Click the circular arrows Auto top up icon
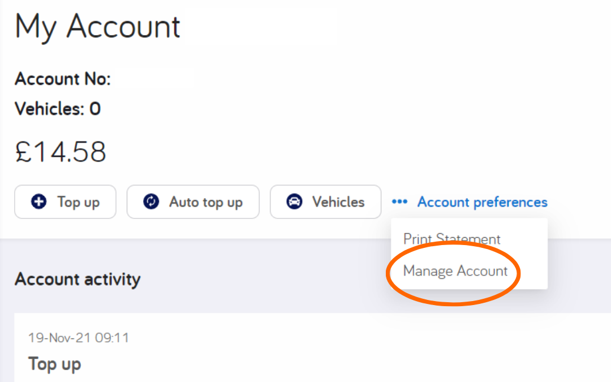 coord(151,202)
